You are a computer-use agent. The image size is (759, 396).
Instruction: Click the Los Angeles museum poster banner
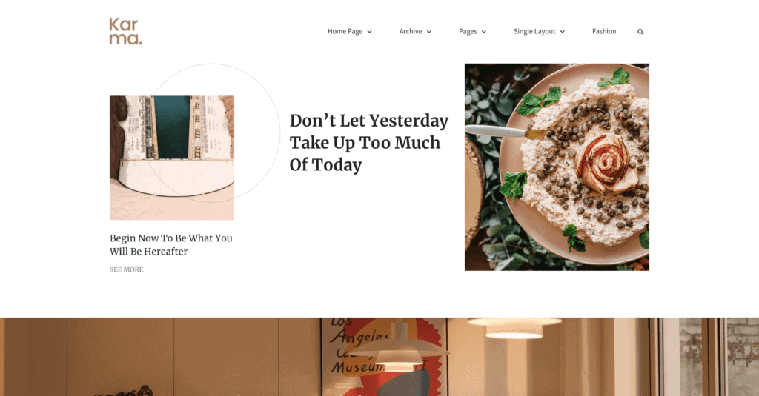[x=382, y=357]
